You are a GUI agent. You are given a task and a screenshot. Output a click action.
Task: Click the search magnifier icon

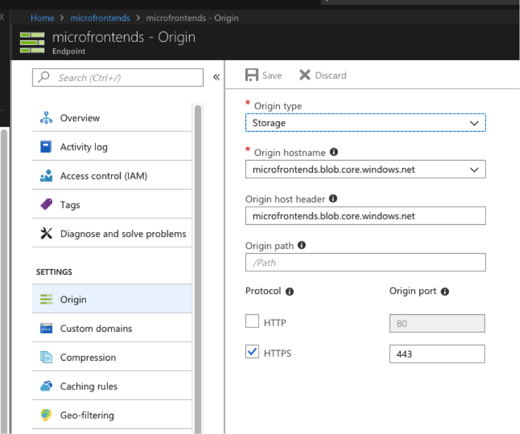tap(43, 77)
